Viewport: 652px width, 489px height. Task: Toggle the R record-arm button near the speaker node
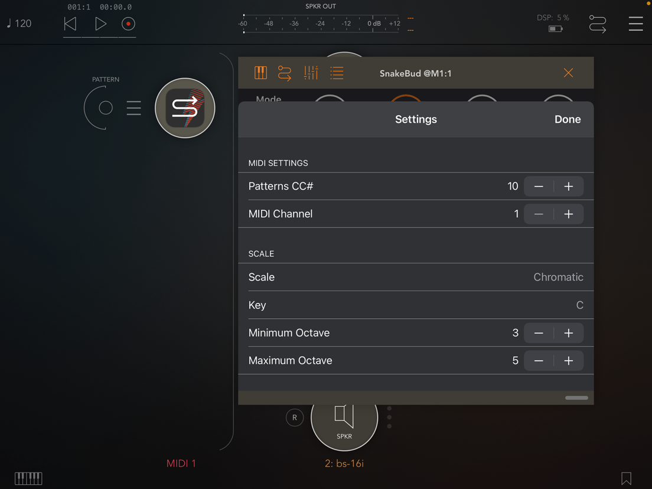(x=295, y=417)
